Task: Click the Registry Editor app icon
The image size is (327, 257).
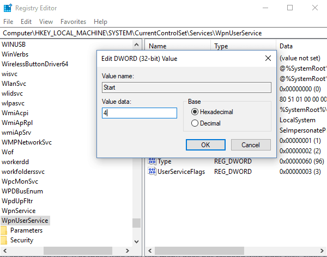Action: (8, 8)
